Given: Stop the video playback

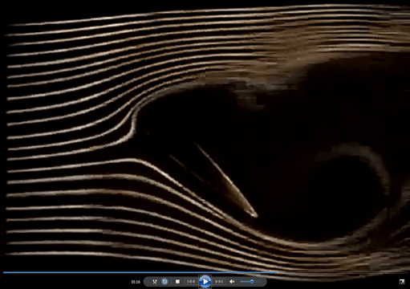Looking at the screenshot, I should point(177,282).
